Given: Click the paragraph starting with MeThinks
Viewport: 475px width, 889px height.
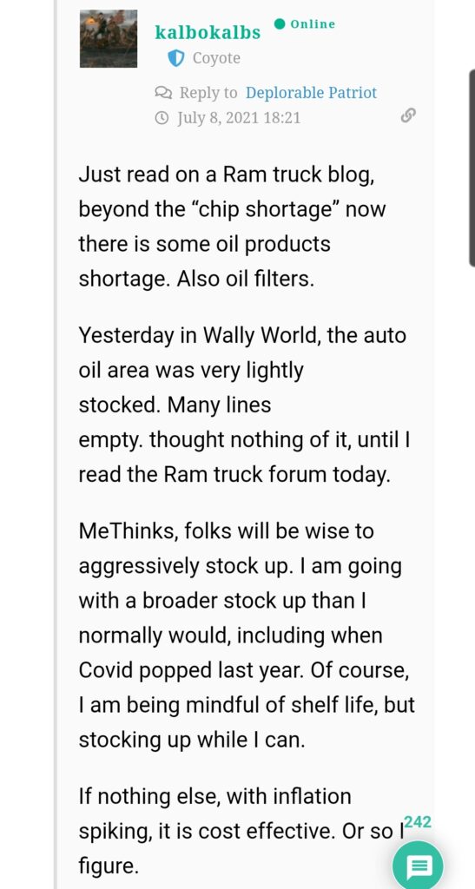Looking at the screenshot, I should click(x=247, y=635).
